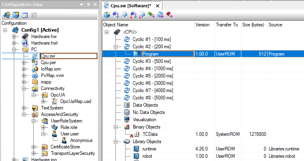
Task: Expand the Hardware.hw node
Action: click(x=14, y=36)
